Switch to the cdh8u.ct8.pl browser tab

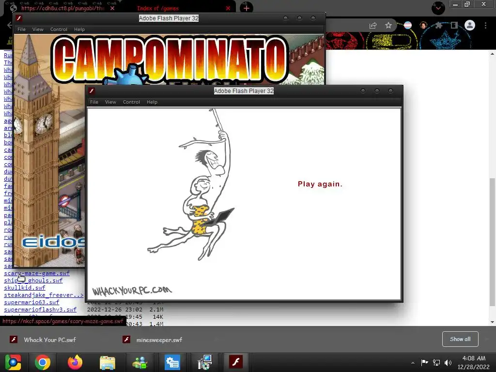(62, 8)
